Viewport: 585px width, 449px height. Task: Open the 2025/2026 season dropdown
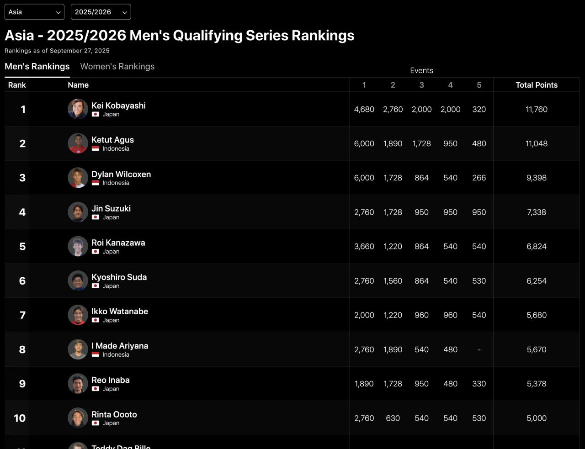[101, 12]
